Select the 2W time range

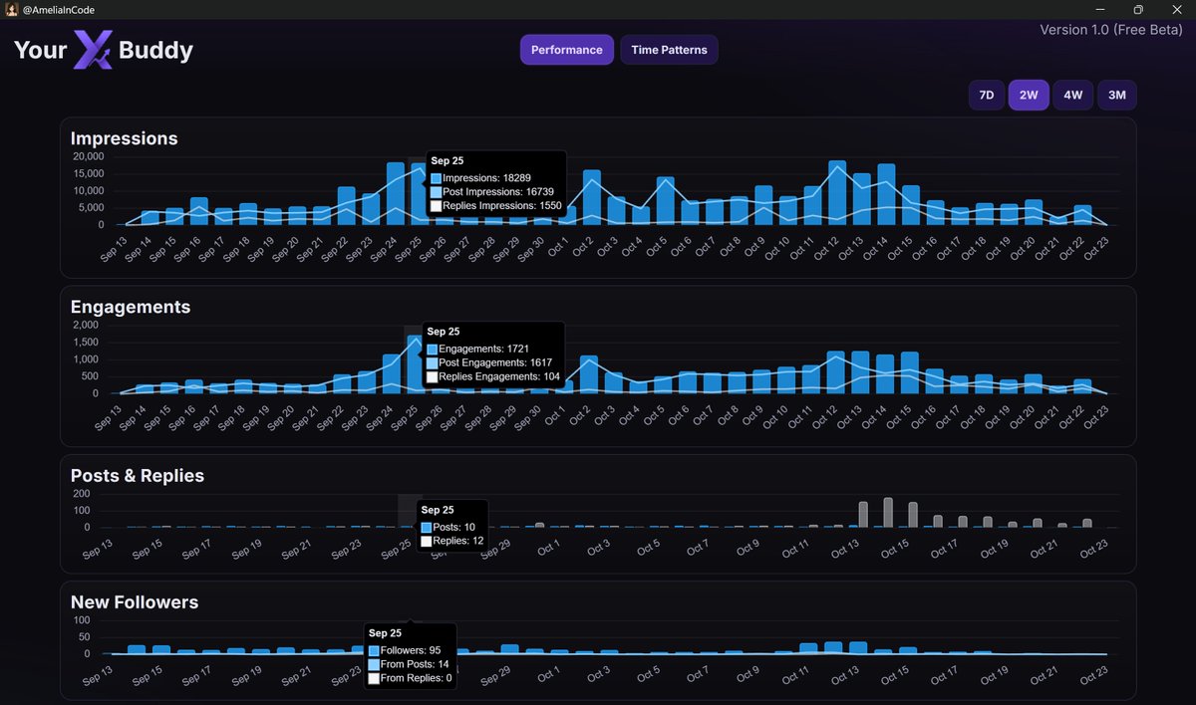pyautogui.click(x=1029, y=96)
